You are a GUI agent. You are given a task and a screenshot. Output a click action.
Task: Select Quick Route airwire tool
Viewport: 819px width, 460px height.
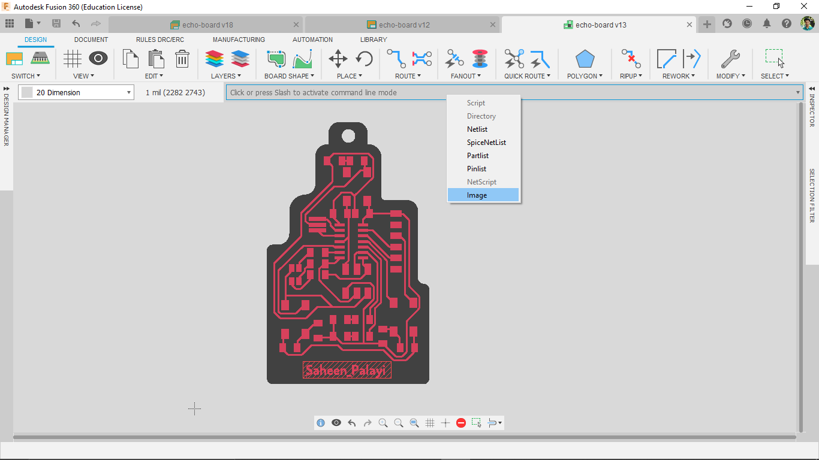click(x=514, y=59)
